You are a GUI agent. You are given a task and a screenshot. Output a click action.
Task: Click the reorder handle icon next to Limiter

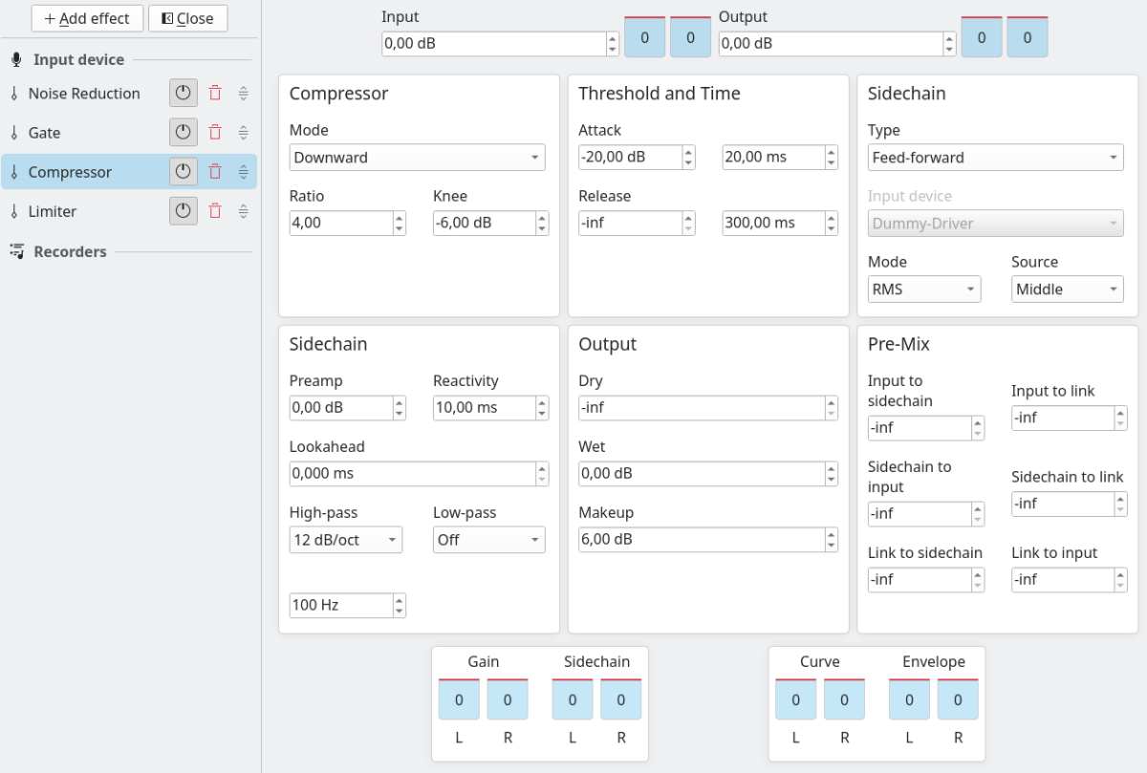tap(244, 210)
